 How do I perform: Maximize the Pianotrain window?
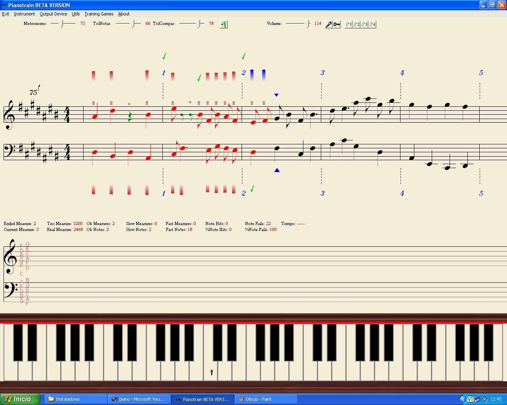pyautogui.click(x=492, y=5)
